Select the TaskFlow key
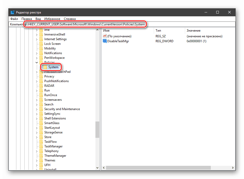 50,142
